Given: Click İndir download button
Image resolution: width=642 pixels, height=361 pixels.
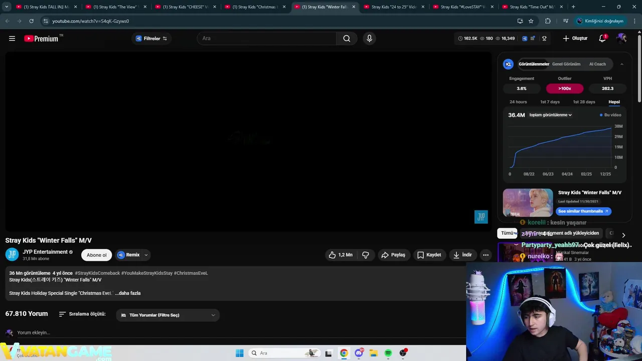Looking at the screenshot, I should [x=462, y=255].
